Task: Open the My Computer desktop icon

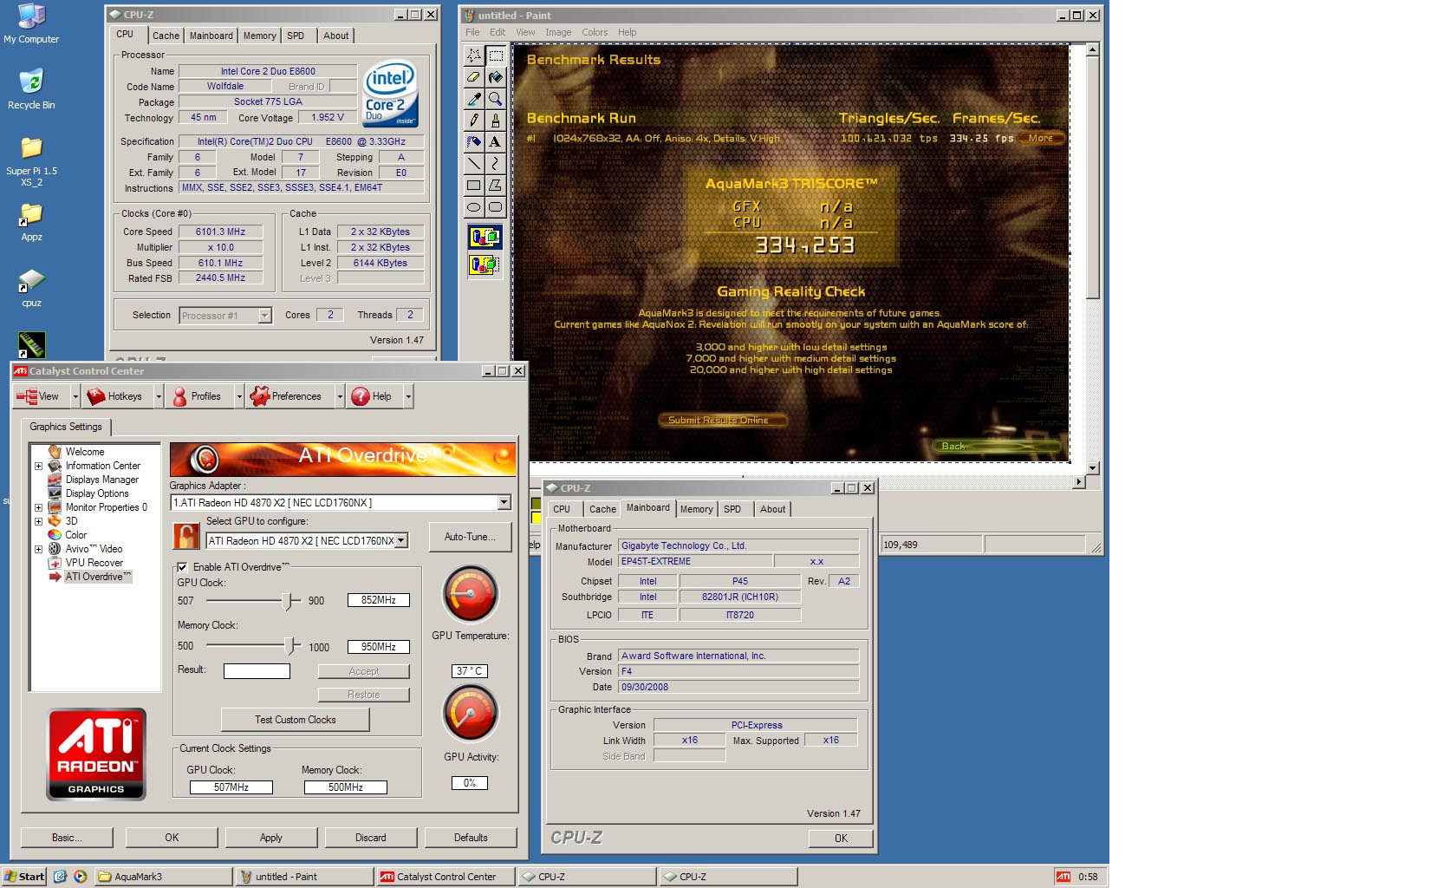Action: [x=31, y=23]
